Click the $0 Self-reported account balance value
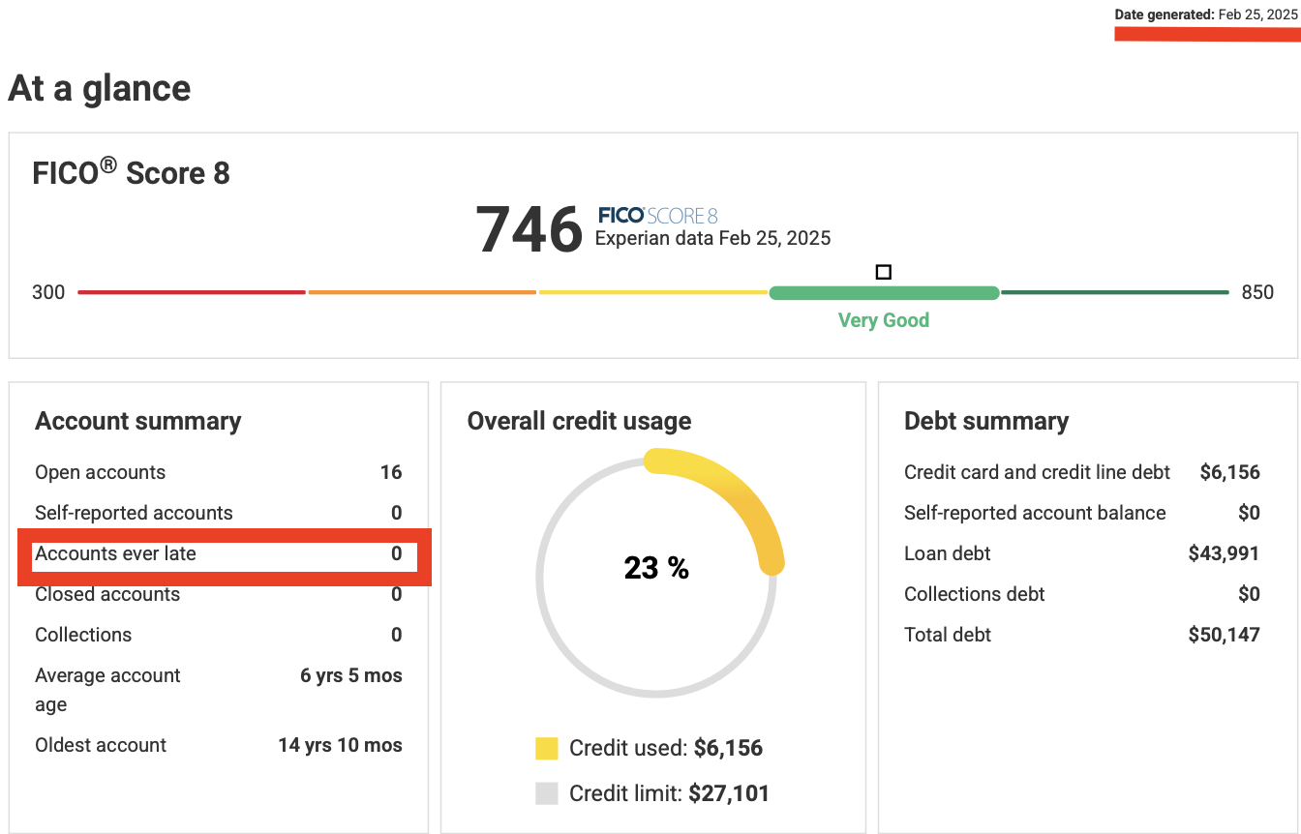This screenshot has width=1301, height=834. pyautogui.click(x=1249, y=513)
